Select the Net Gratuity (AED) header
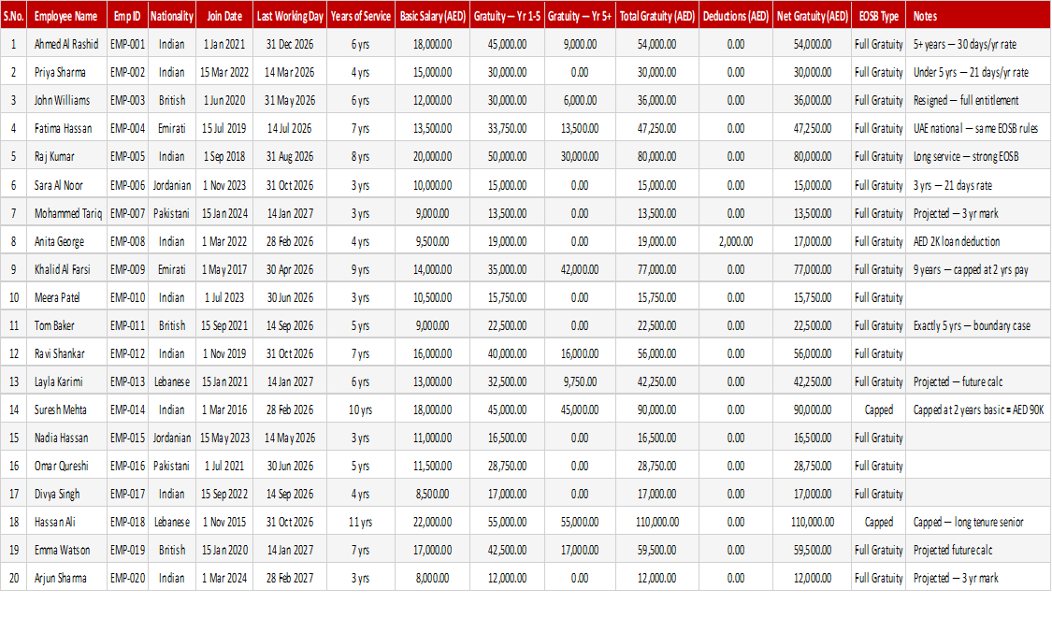The width and height of the screenshot is (1052, 618). pos(813,16)
